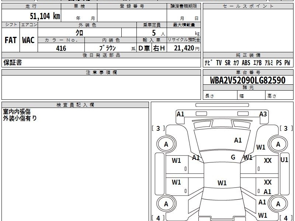Select the exterior color value クロ
Viewport: 295px width, 221px height.
point(80,33)
